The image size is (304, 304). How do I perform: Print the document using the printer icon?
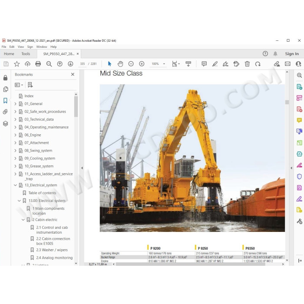[38, 64]
